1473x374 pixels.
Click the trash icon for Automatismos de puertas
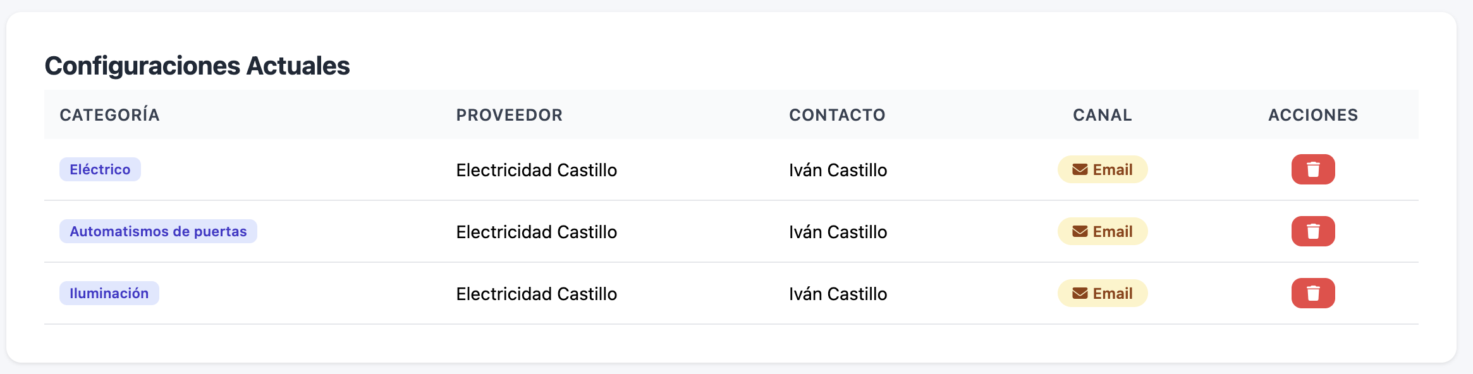(1313, 231)
